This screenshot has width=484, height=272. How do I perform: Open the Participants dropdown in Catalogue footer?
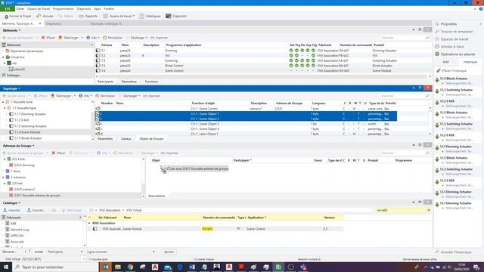click(x=65, y=252)
